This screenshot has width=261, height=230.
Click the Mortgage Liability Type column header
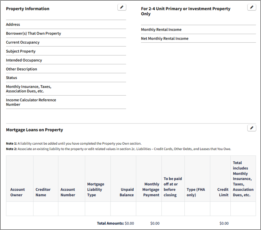pyautogui.click(x=96, y=189)
